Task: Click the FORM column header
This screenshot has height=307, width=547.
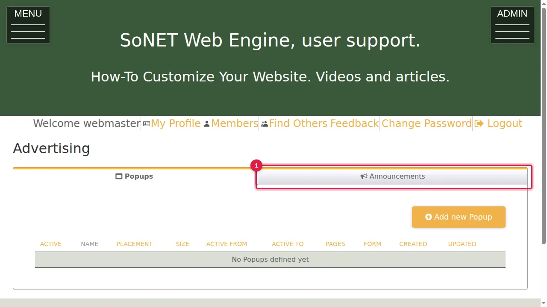Action: [x=372, y=244]
